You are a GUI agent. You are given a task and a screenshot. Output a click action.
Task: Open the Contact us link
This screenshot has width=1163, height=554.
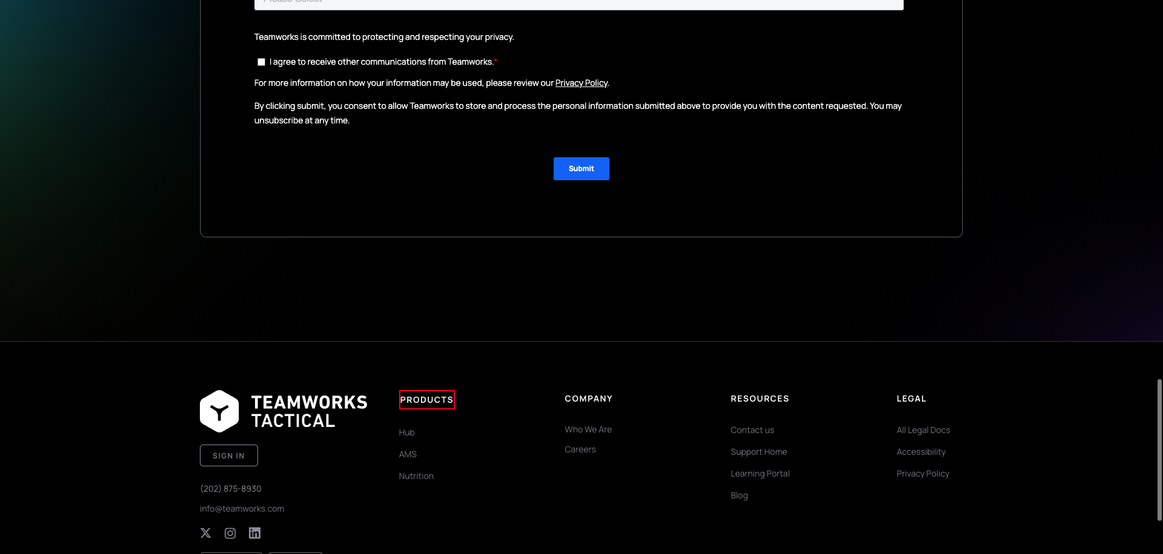(x=752, y=430)
